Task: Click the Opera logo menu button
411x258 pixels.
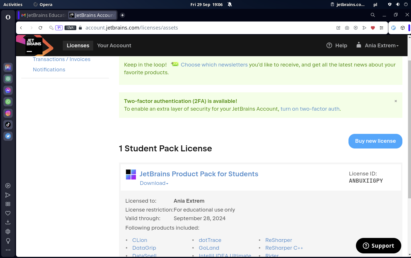Action: click(x=8, y=17)
